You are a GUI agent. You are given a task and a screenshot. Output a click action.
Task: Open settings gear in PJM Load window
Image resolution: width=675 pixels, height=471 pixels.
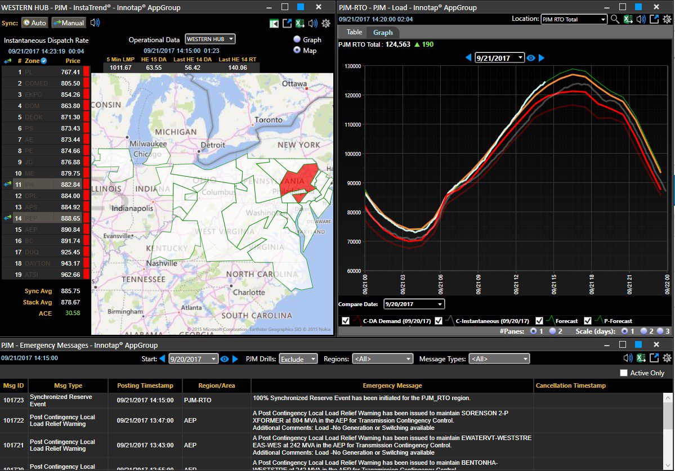667,19
